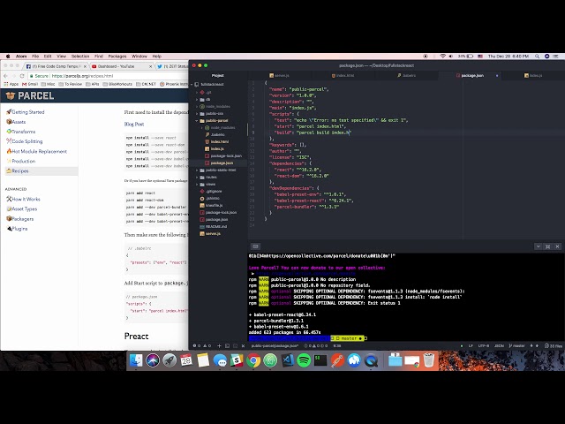Open the File menu in Atom
Image resolution: width=565 pixels, height=424 pixels.
click(35, 57)
